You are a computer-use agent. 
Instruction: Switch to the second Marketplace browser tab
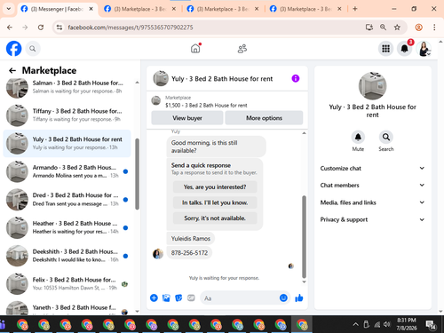click(140, 9)
